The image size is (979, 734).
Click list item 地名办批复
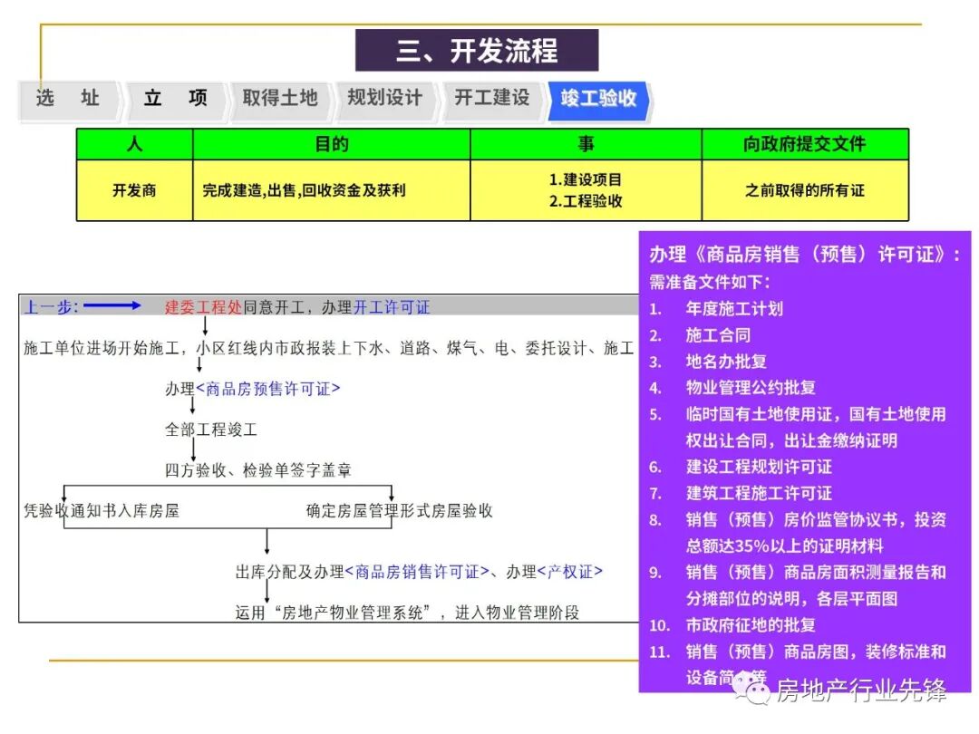726,362
